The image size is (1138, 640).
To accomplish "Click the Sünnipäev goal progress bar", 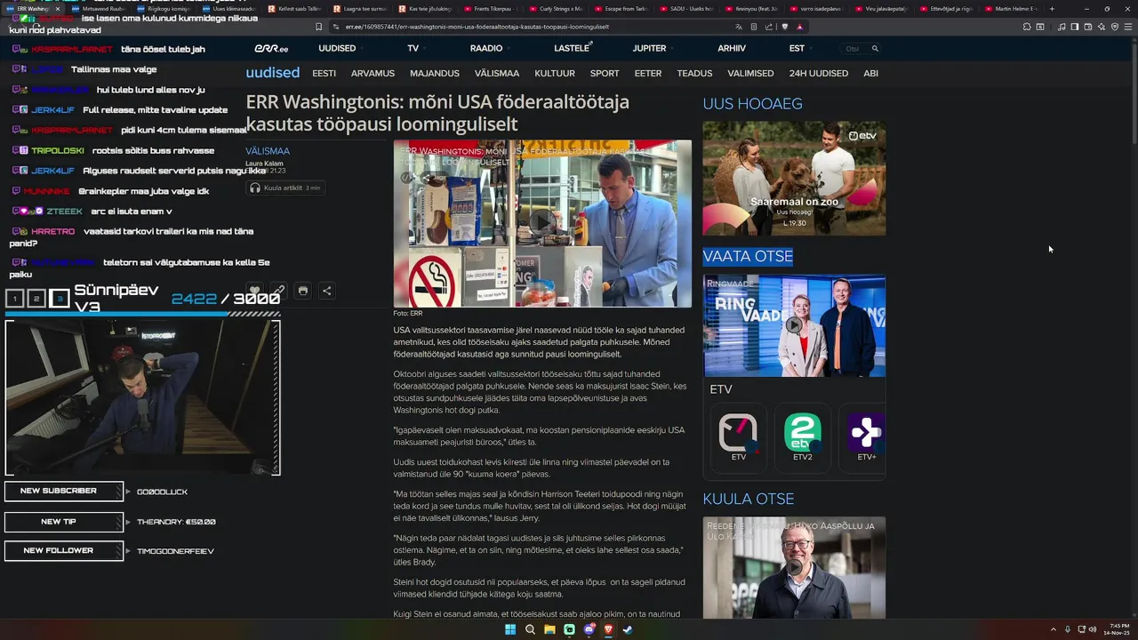I will [x=142, y=313].
